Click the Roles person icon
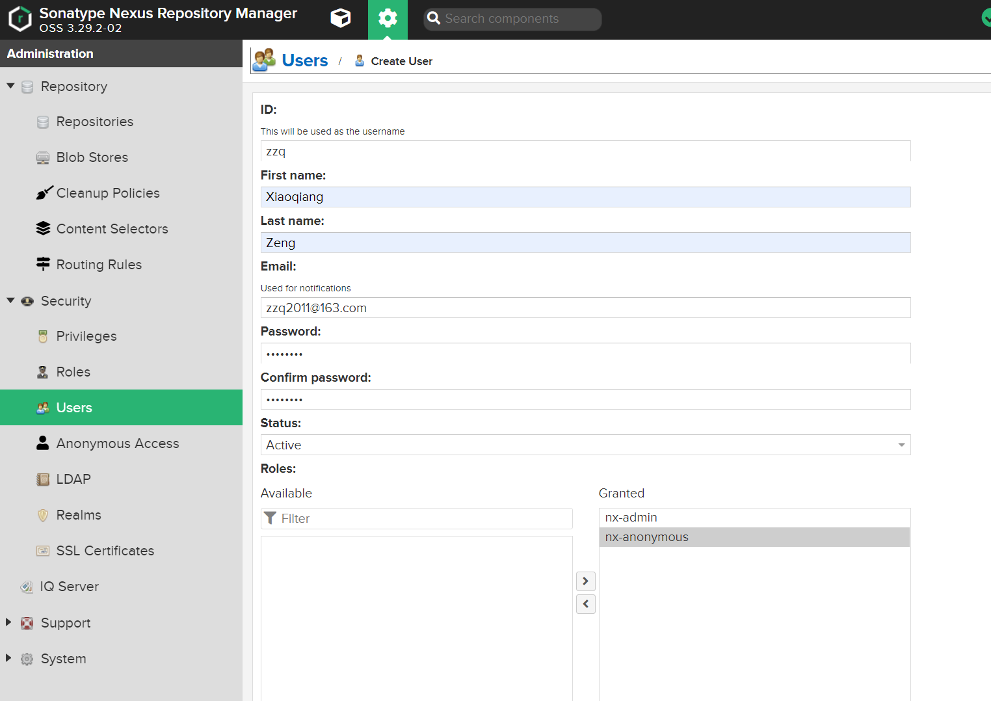The height and width of the screenshot is (701, 991). (x=43, y=372)
